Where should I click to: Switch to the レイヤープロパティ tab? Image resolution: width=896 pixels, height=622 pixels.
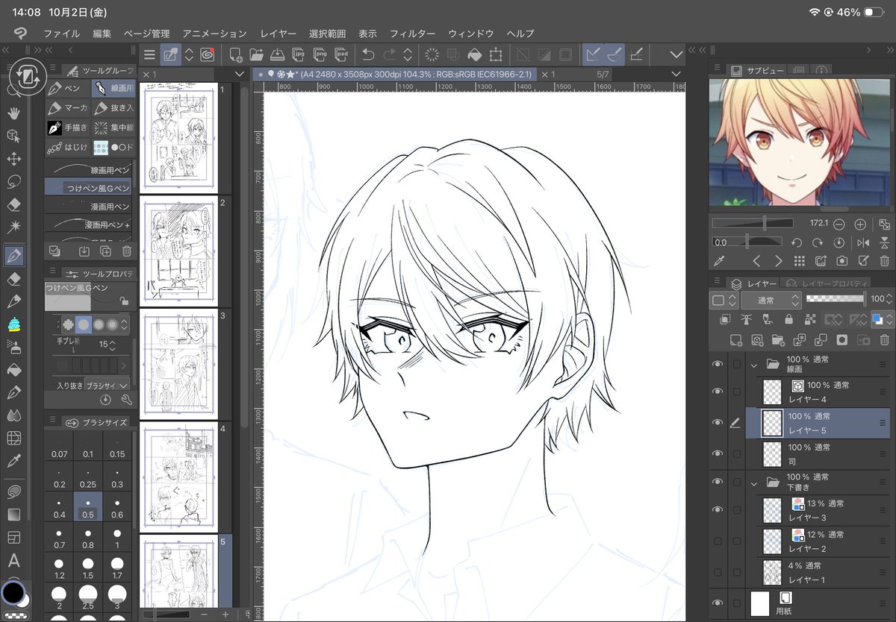tap(827, 283)
